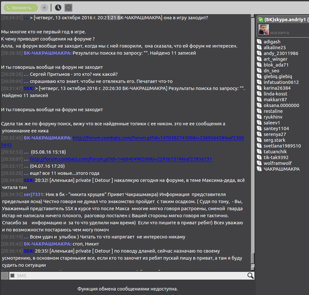Select participant name serg.stark
The image size is (309, 295).
[x=275, y=140]
